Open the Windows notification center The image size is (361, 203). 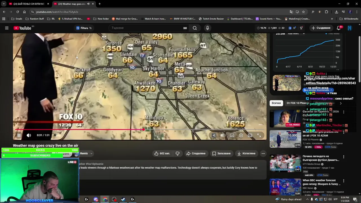pyautogui.click(x=355, y=199)
